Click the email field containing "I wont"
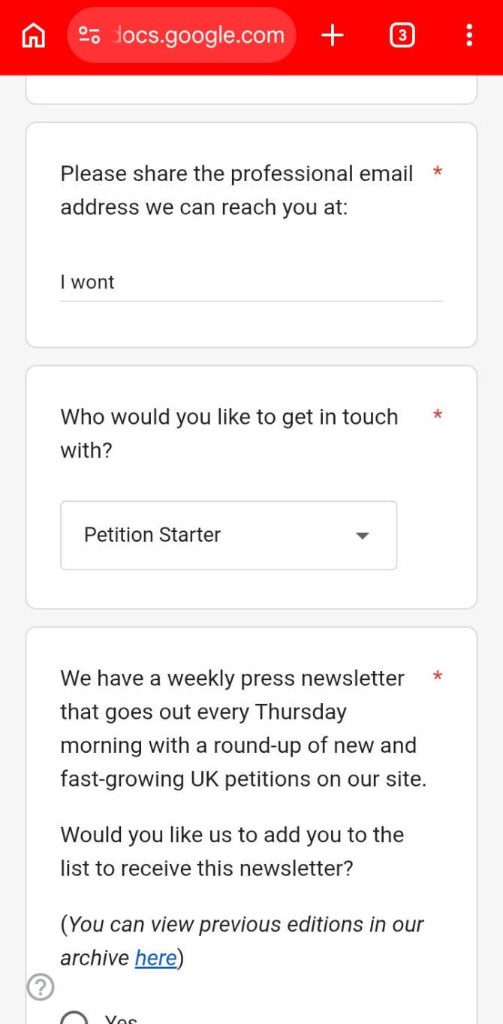The width and height of the screenshot is (503, 1024). click(x=251, y=282)
